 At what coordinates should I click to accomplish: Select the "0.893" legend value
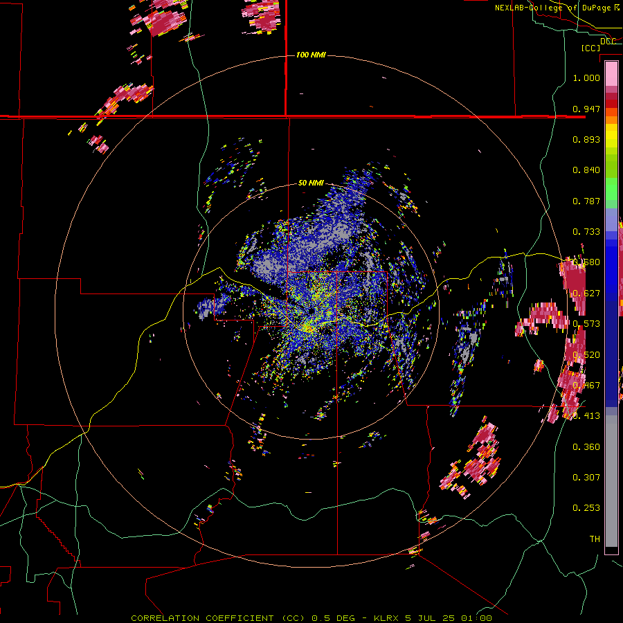586,139
